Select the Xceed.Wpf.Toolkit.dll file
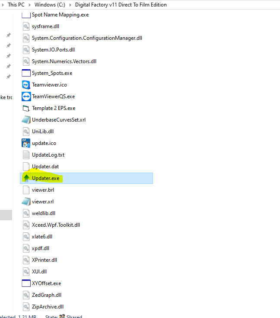 click(56, 225)
